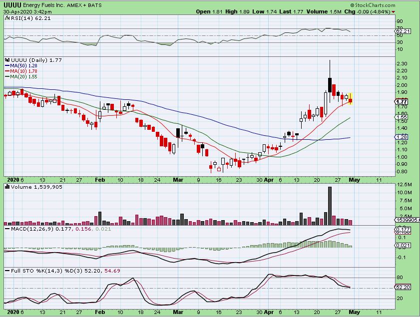The height and width of the screenshot is (318, 420).
Task: Click the MA(50) 1.28 legend entry
Action: coord(23,65)
